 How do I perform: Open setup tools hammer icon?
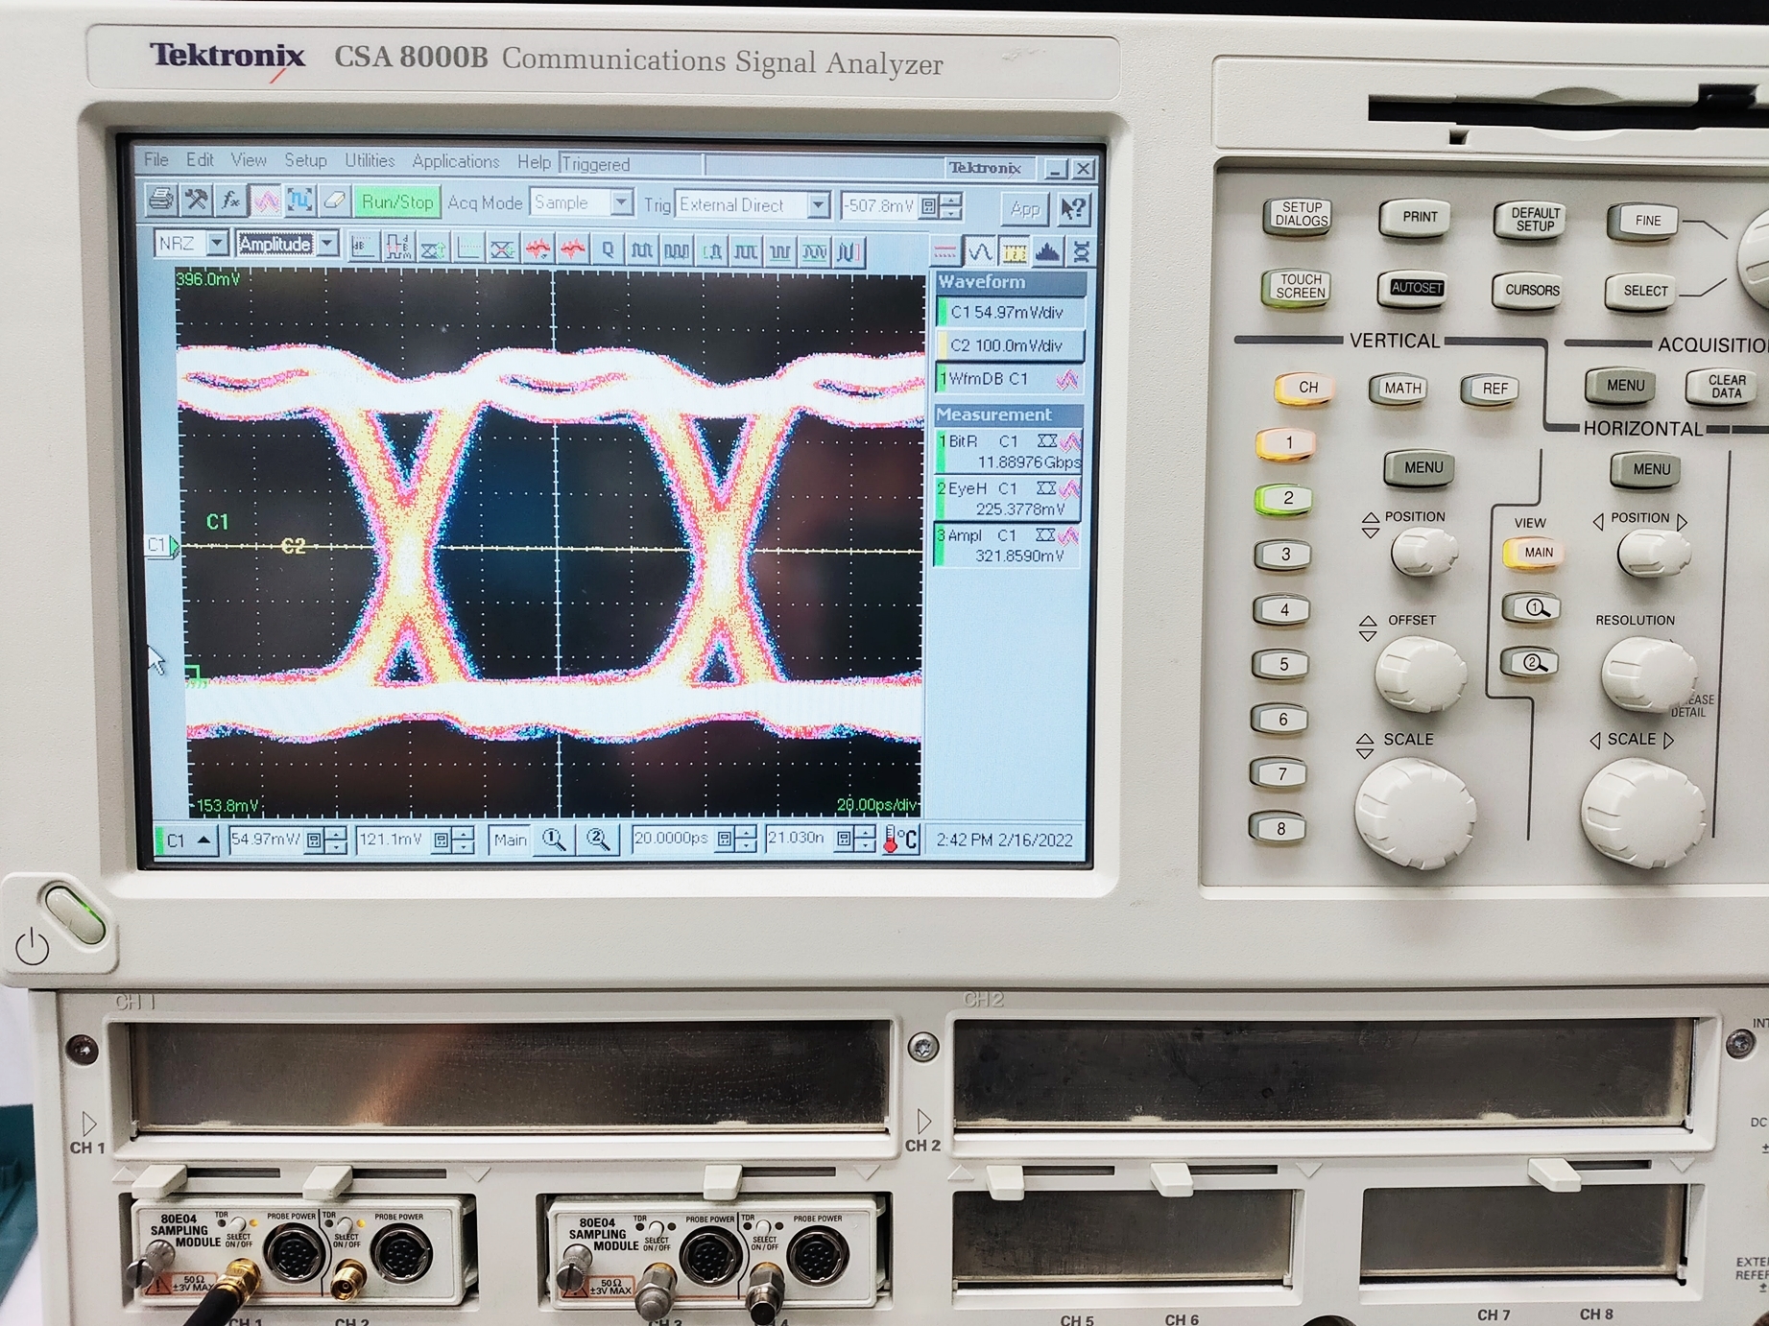coord(196,200)
